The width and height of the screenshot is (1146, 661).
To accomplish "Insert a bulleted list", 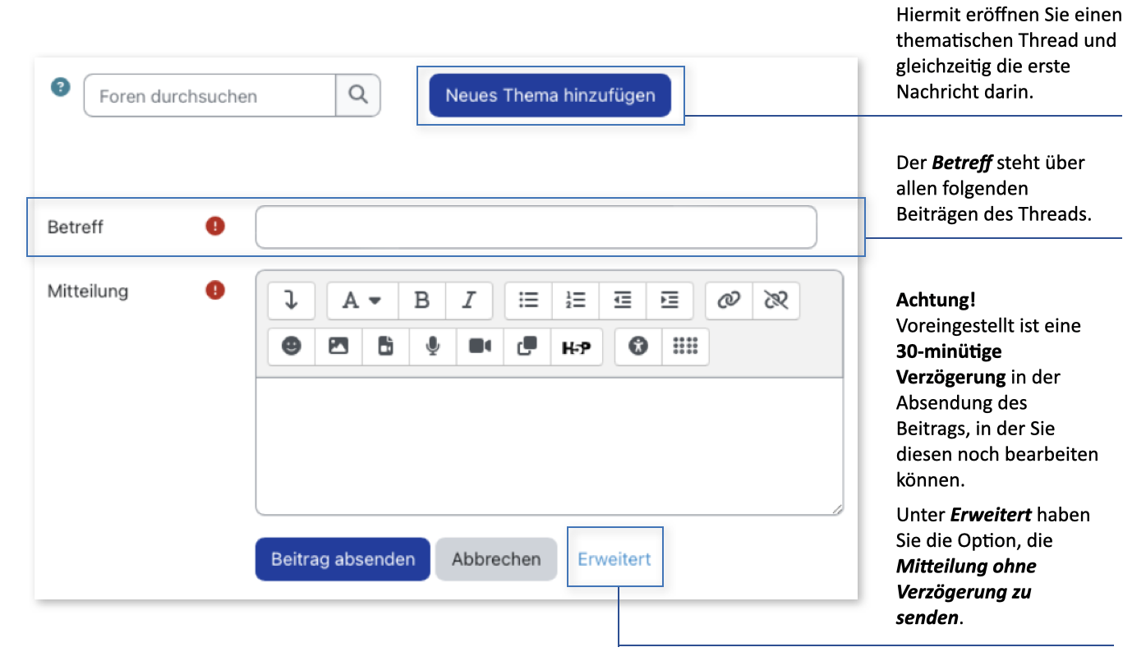I will tap(528, 301).
